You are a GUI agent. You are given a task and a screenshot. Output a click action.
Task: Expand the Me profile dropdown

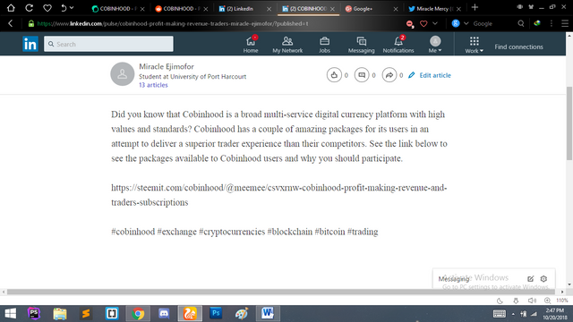point(435,45)
